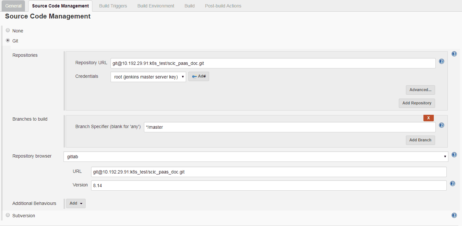Delete branch with red X button
Viewport: 462px width, 226px height.
pos(428,118)
